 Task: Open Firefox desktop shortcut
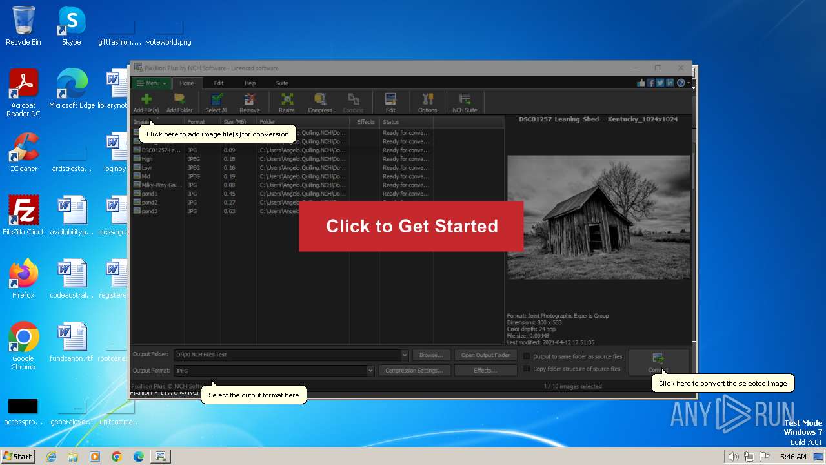click(23, 279)
